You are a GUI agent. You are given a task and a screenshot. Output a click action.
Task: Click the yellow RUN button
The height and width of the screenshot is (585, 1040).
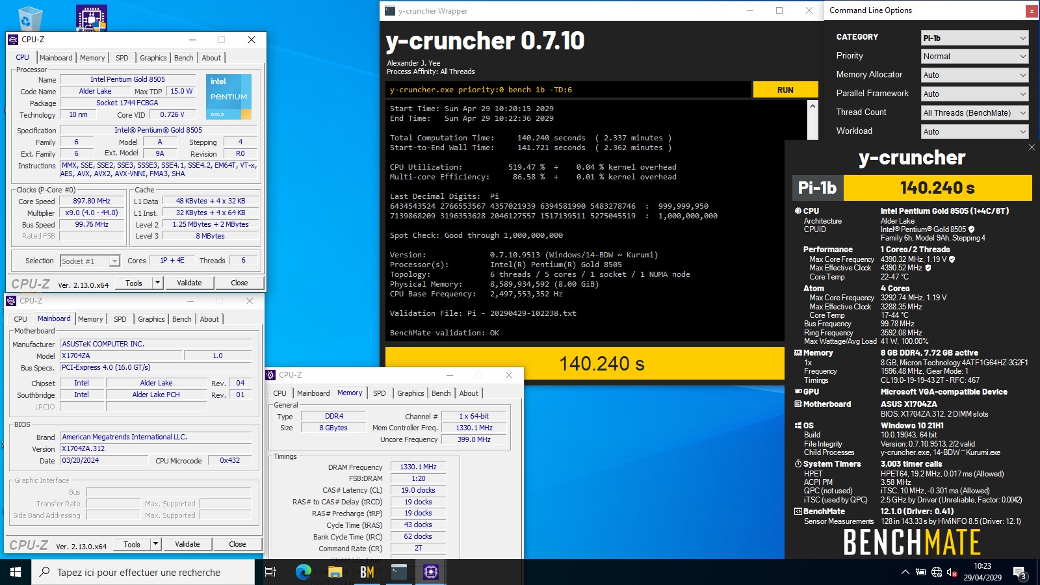pyautogui.click(x=785, y=90)
